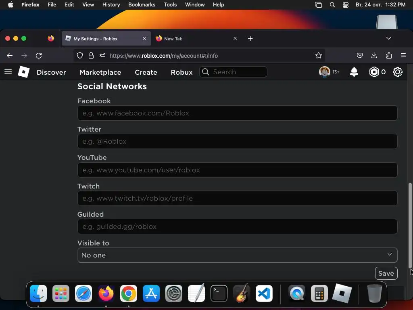Open the Robux page link
The height and width of the screenshot is (310, 413).
[181, 72]
